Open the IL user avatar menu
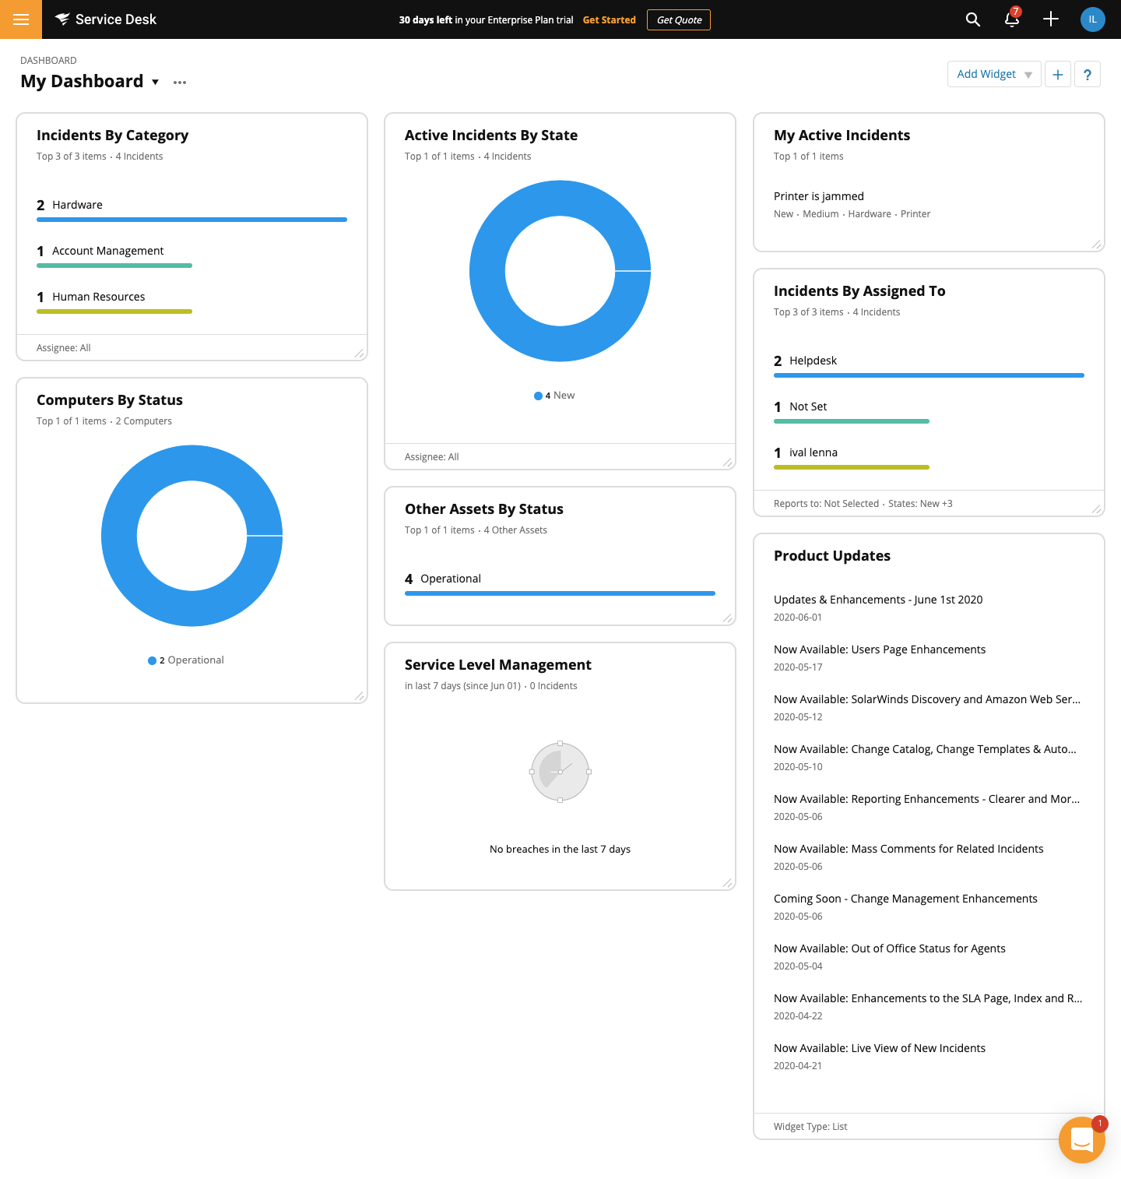Viewport: 1121px width, 1179px height. pos(1093,19)
